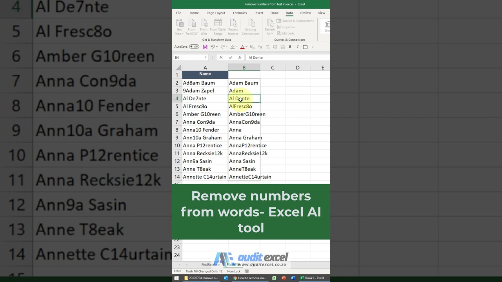Click the Name header cell

205,75
